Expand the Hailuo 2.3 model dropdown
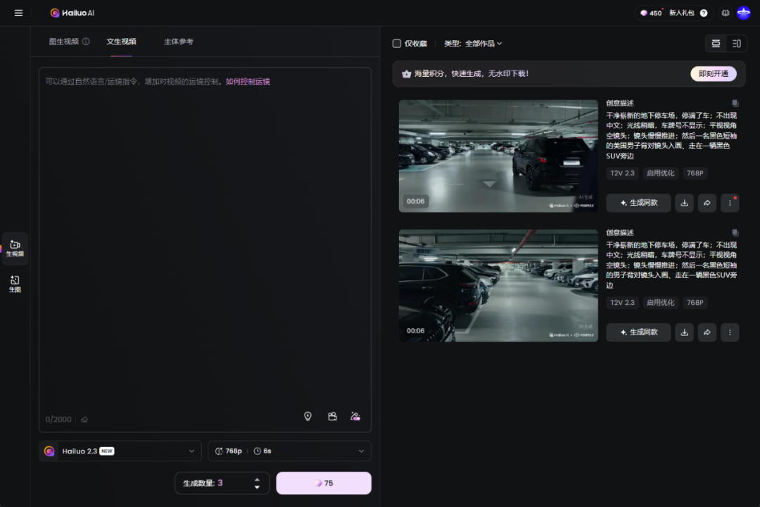 (x=120, y=451)
